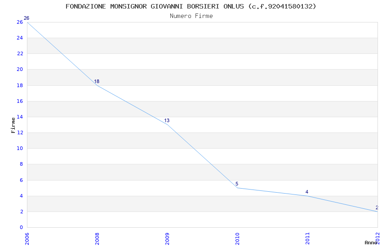Screen dimensions: 382x247
Task: Click the y-axis tick value 20
Action: tap(20, 69)
